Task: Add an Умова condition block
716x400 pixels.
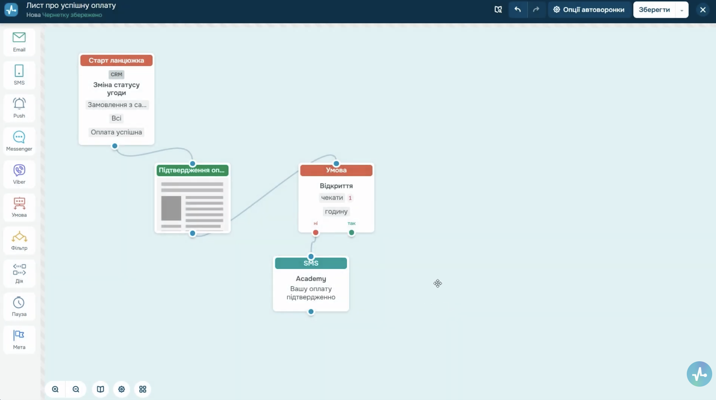Action: point(19,207)
